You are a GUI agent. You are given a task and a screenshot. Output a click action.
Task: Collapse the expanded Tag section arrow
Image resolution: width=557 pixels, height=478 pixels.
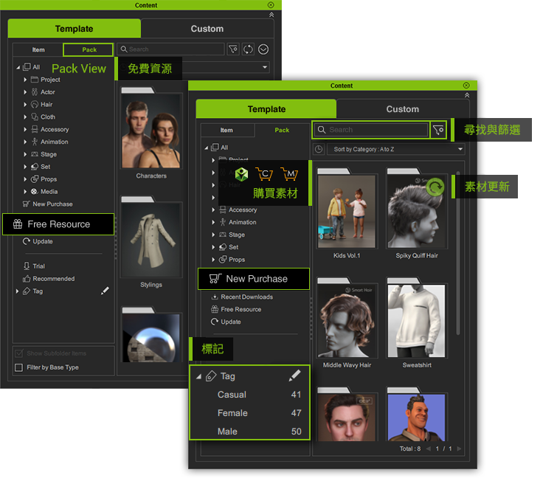(198, 376)
